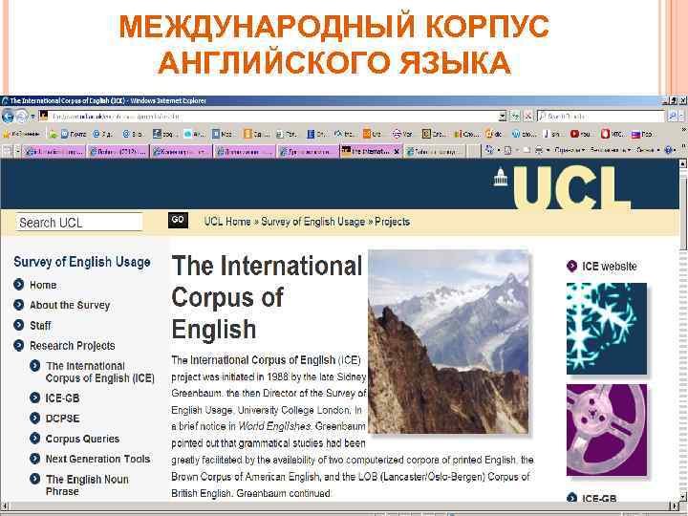Open the Рос bookmark with flag icon

(642, 134)
